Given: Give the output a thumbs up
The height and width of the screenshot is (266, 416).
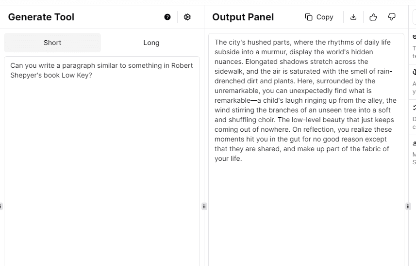Looking at the screenshot, I should pos(373,17).
